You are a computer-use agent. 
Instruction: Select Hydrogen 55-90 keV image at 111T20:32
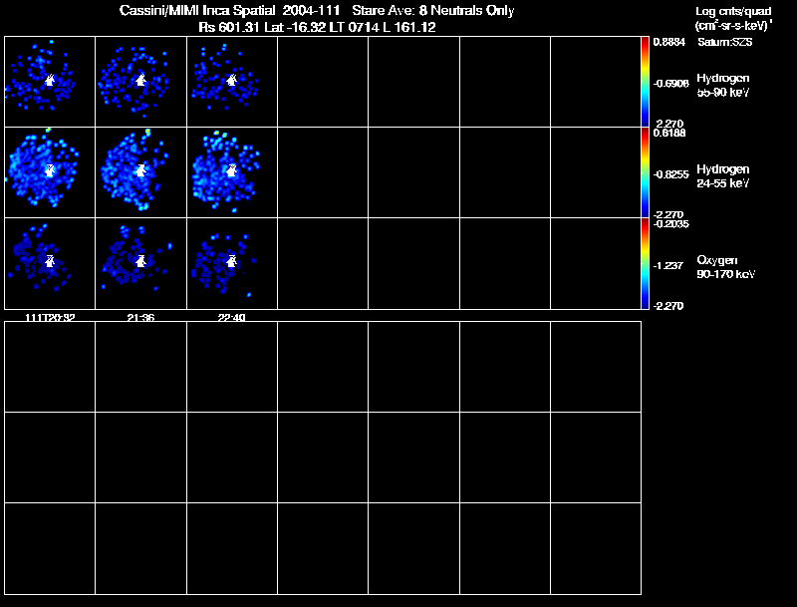pyautogui.click(x=50, y=82)
